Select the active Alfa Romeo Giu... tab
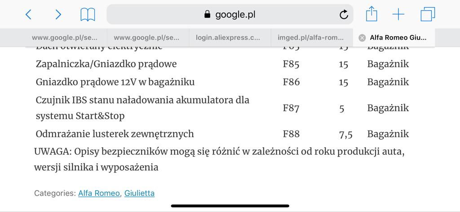 click(398, 38)
